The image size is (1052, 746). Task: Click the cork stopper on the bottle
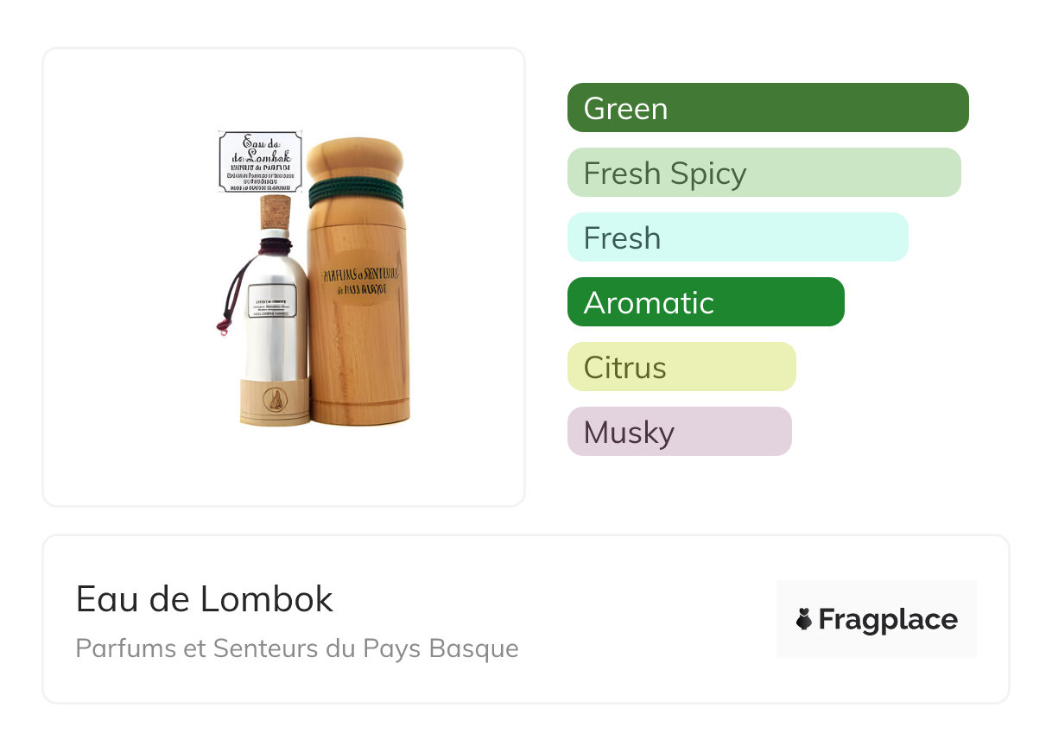[276, 212]
